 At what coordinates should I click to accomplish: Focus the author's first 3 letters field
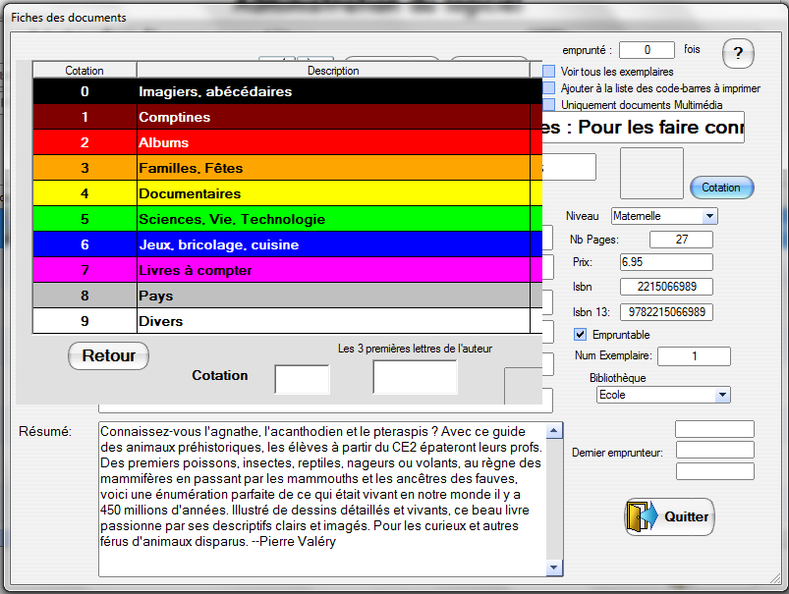(415, 377)
